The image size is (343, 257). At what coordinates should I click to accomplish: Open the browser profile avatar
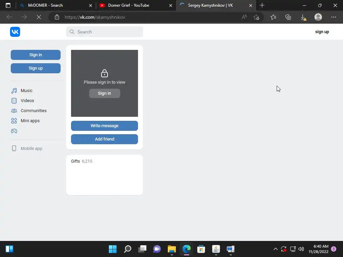point(318,17)
